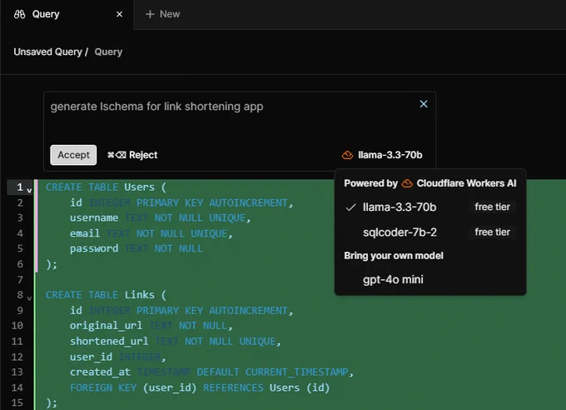
Task: Click free tier badge for sqlcoder-7b-2
Action: [493, 232]
